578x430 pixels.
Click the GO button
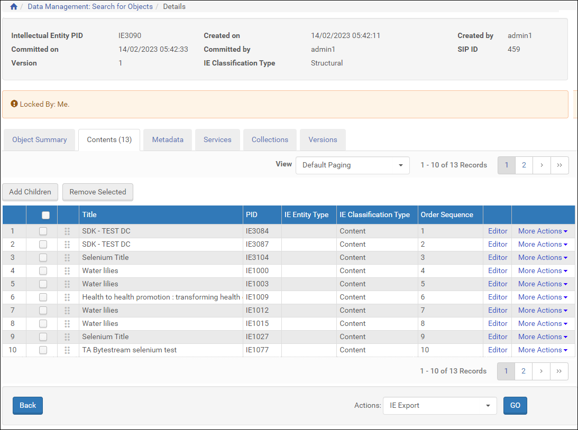tap(515, 406)
